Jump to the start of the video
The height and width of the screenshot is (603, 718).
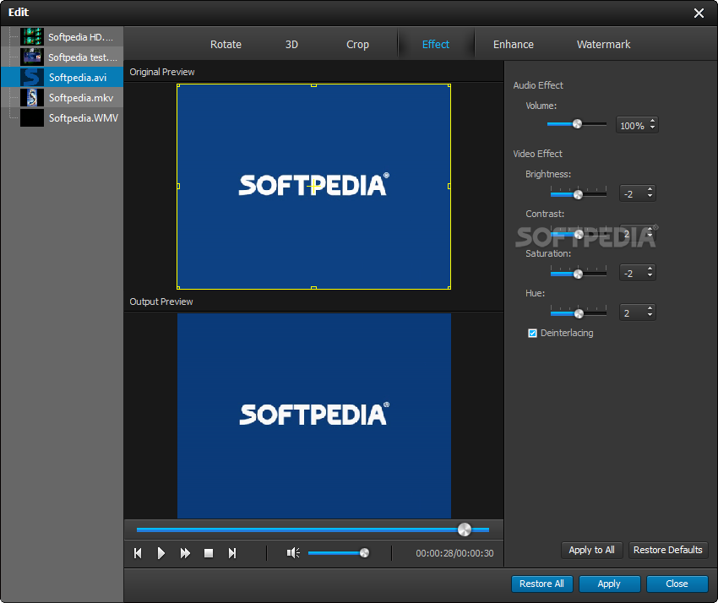pyautogui.click(x=138, y=553)
